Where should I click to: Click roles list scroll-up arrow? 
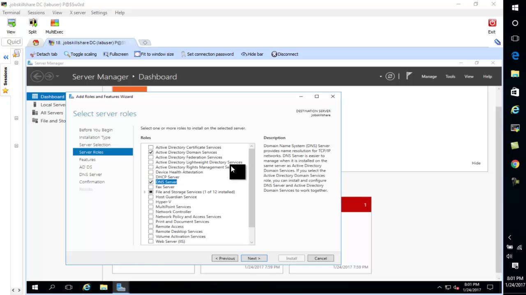click(252, 146)
